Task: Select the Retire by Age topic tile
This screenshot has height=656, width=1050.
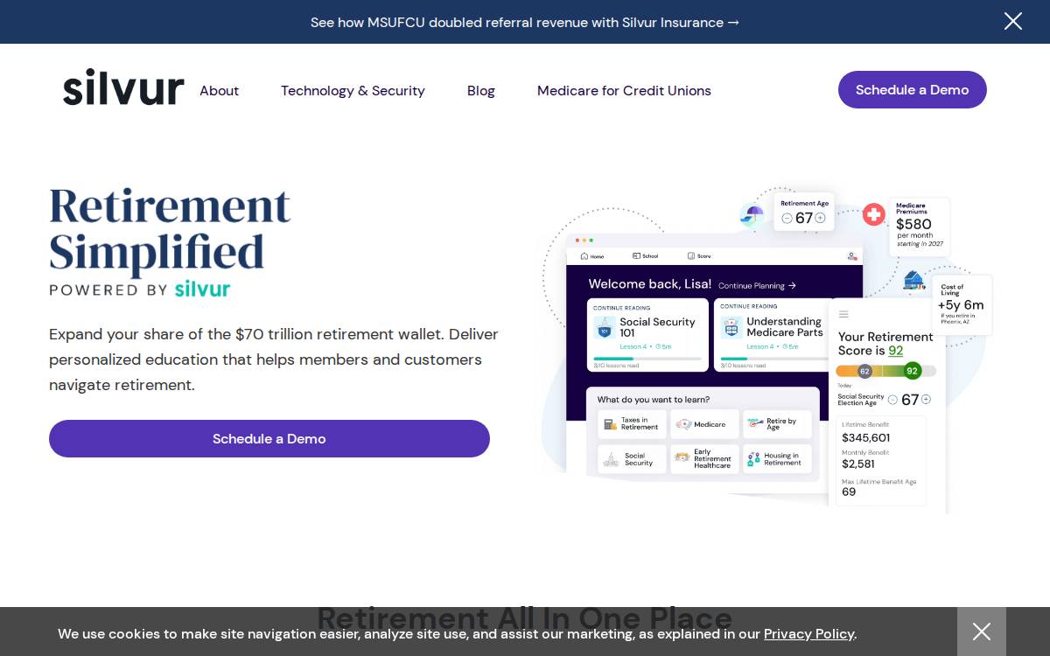Action: [777, 424]
